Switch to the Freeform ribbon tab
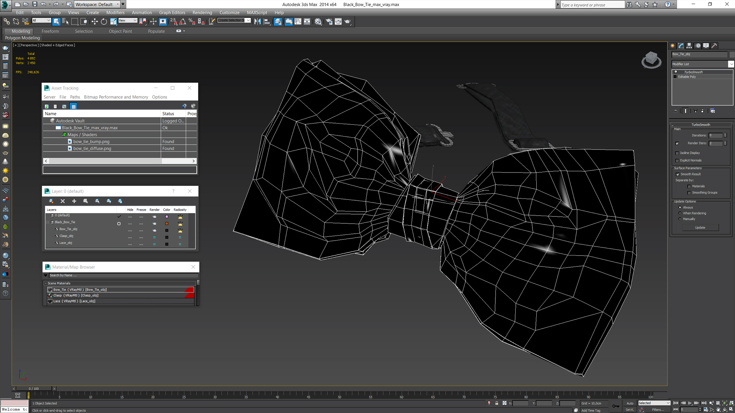 pos(50,31)
